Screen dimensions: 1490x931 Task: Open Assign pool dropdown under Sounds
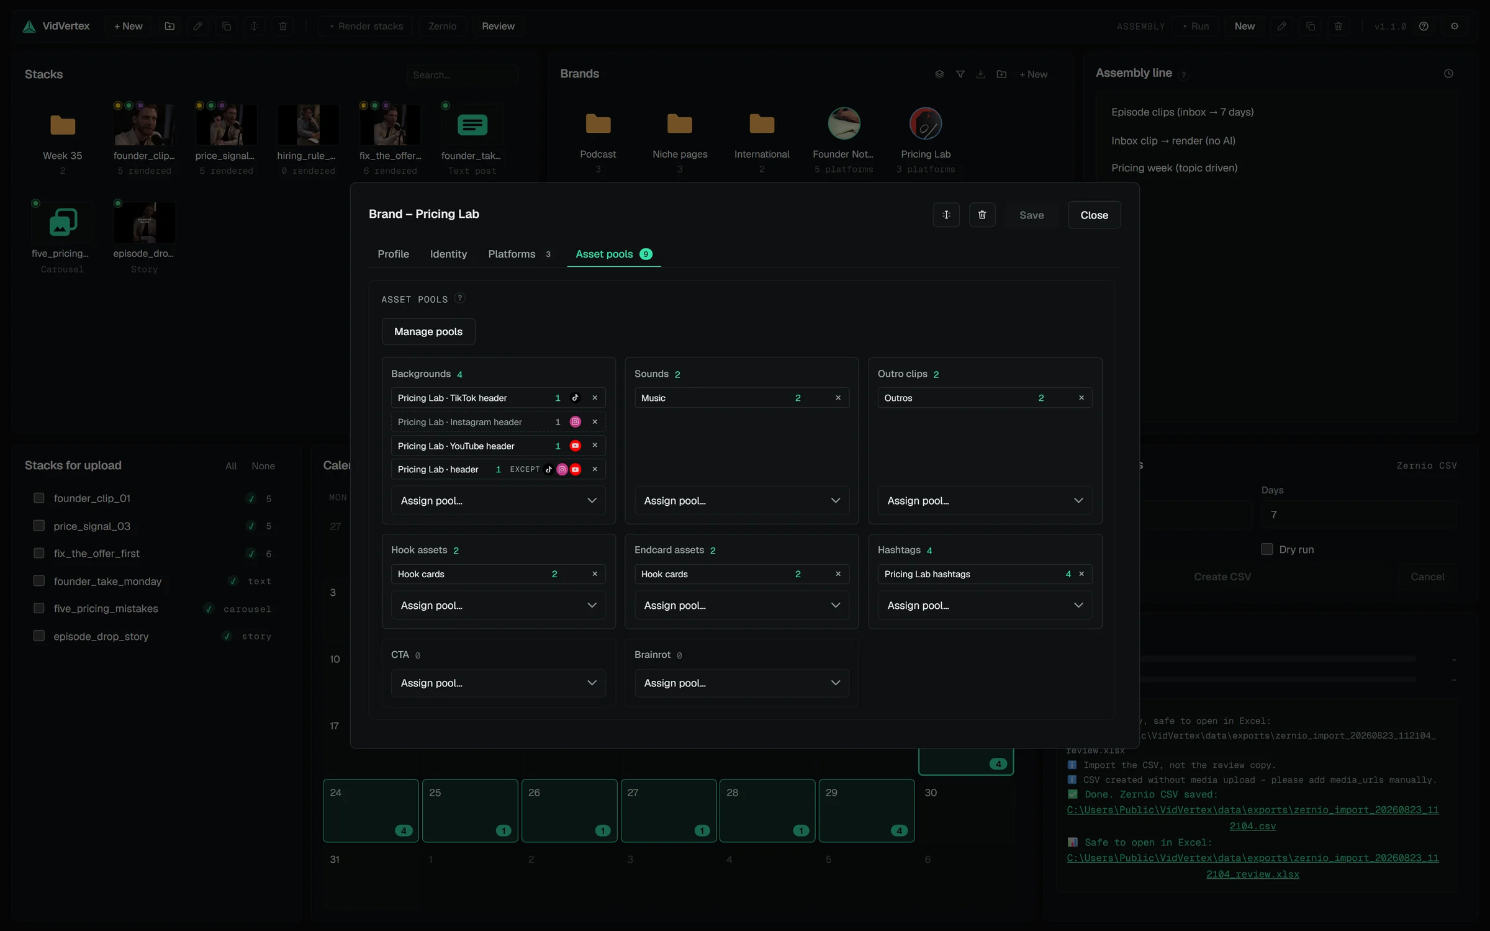point(741,500)
